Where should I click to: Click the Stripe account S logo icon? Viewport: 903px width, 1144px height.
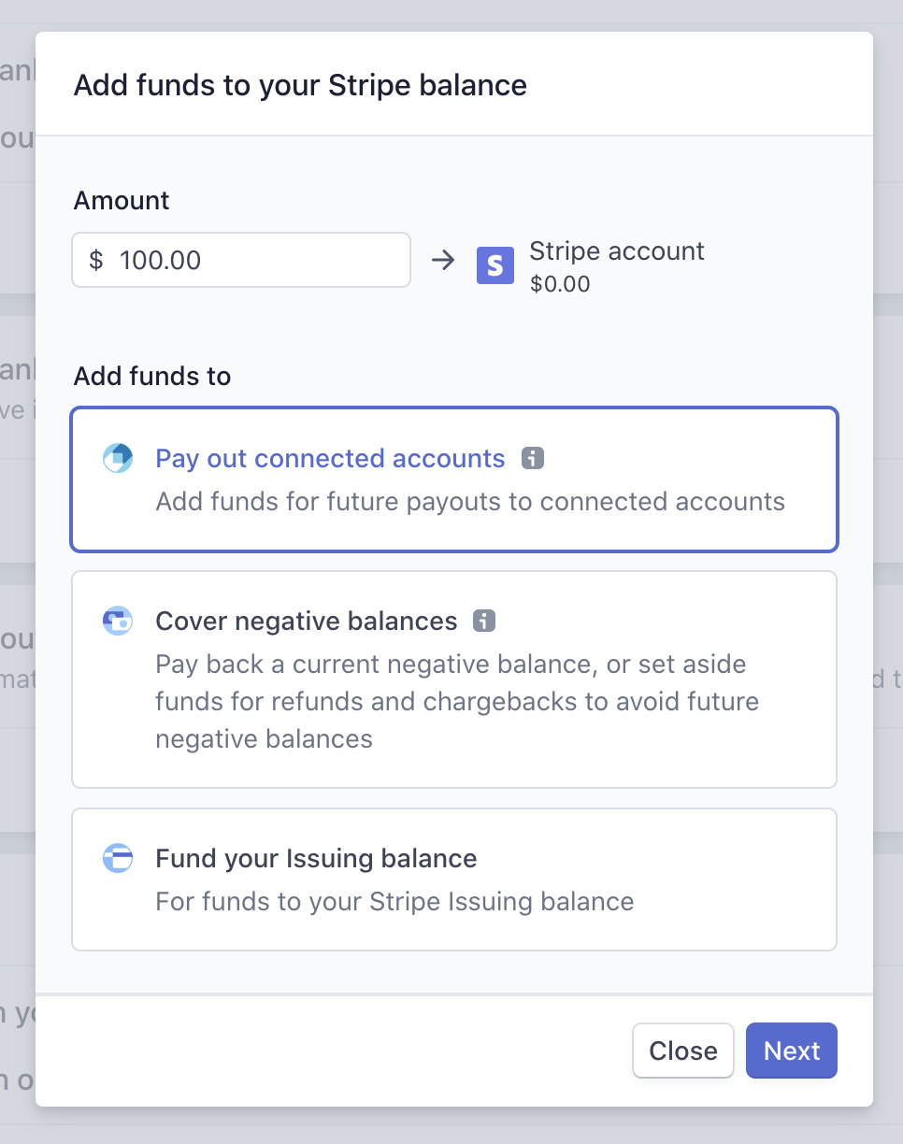tap(495, 265)
